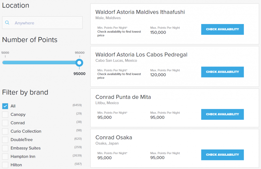The image size is (261, 169).
Task: Enable the Hilton brand filter
Action: (5, 165)
